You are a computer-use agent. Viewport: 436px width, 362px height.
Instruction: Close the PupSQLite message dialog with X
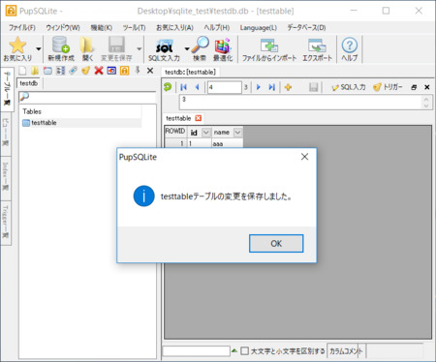[304, 157]
